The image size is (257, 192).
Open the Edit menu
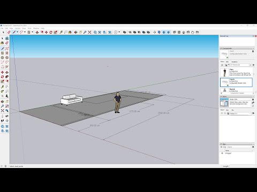tap(6, 28)
